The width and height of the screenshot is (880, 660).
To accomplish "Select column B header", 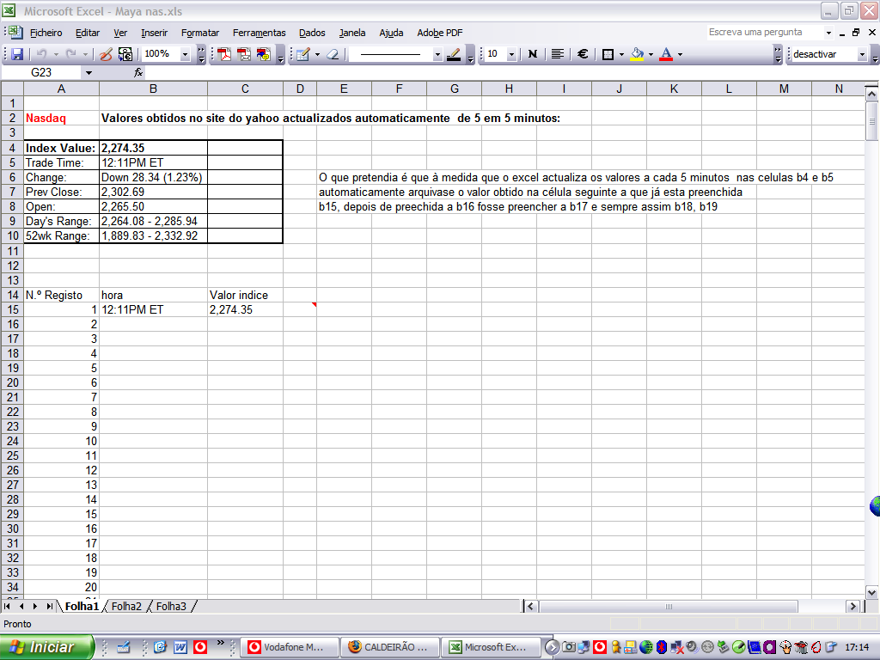I will (x=153, y=89).
